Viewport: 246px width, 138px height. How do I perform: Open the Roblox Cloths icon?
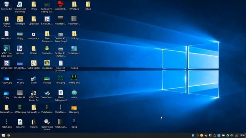tap(7, 22)
